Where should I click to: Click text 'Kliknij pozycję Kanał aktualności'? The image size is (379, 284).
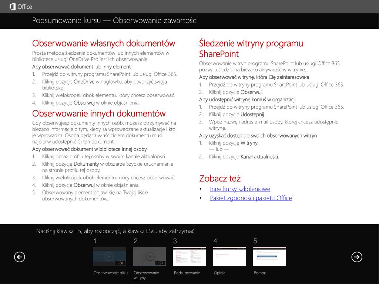pyautogui.click(x=244, y=157)
